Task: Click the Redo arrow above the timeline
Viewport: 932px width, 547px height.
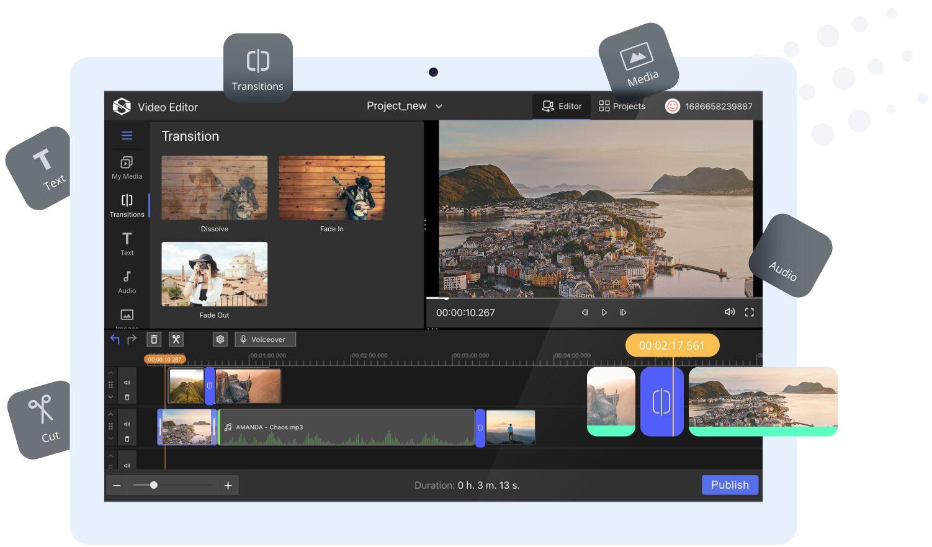Action: point(132,339)
